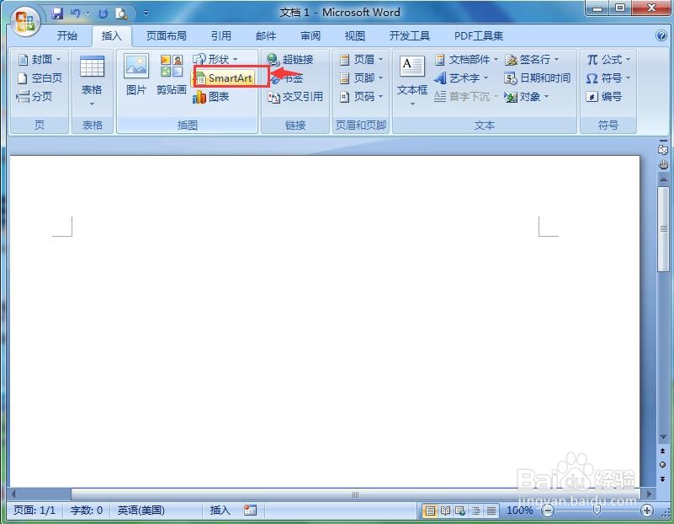Switch to Draft view
Screen dimensions: 674x524
[x=491, y=511]
